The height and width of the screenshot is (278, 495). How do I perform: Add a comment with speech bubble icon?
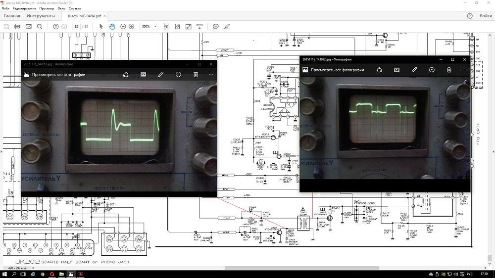click(216, 26)
